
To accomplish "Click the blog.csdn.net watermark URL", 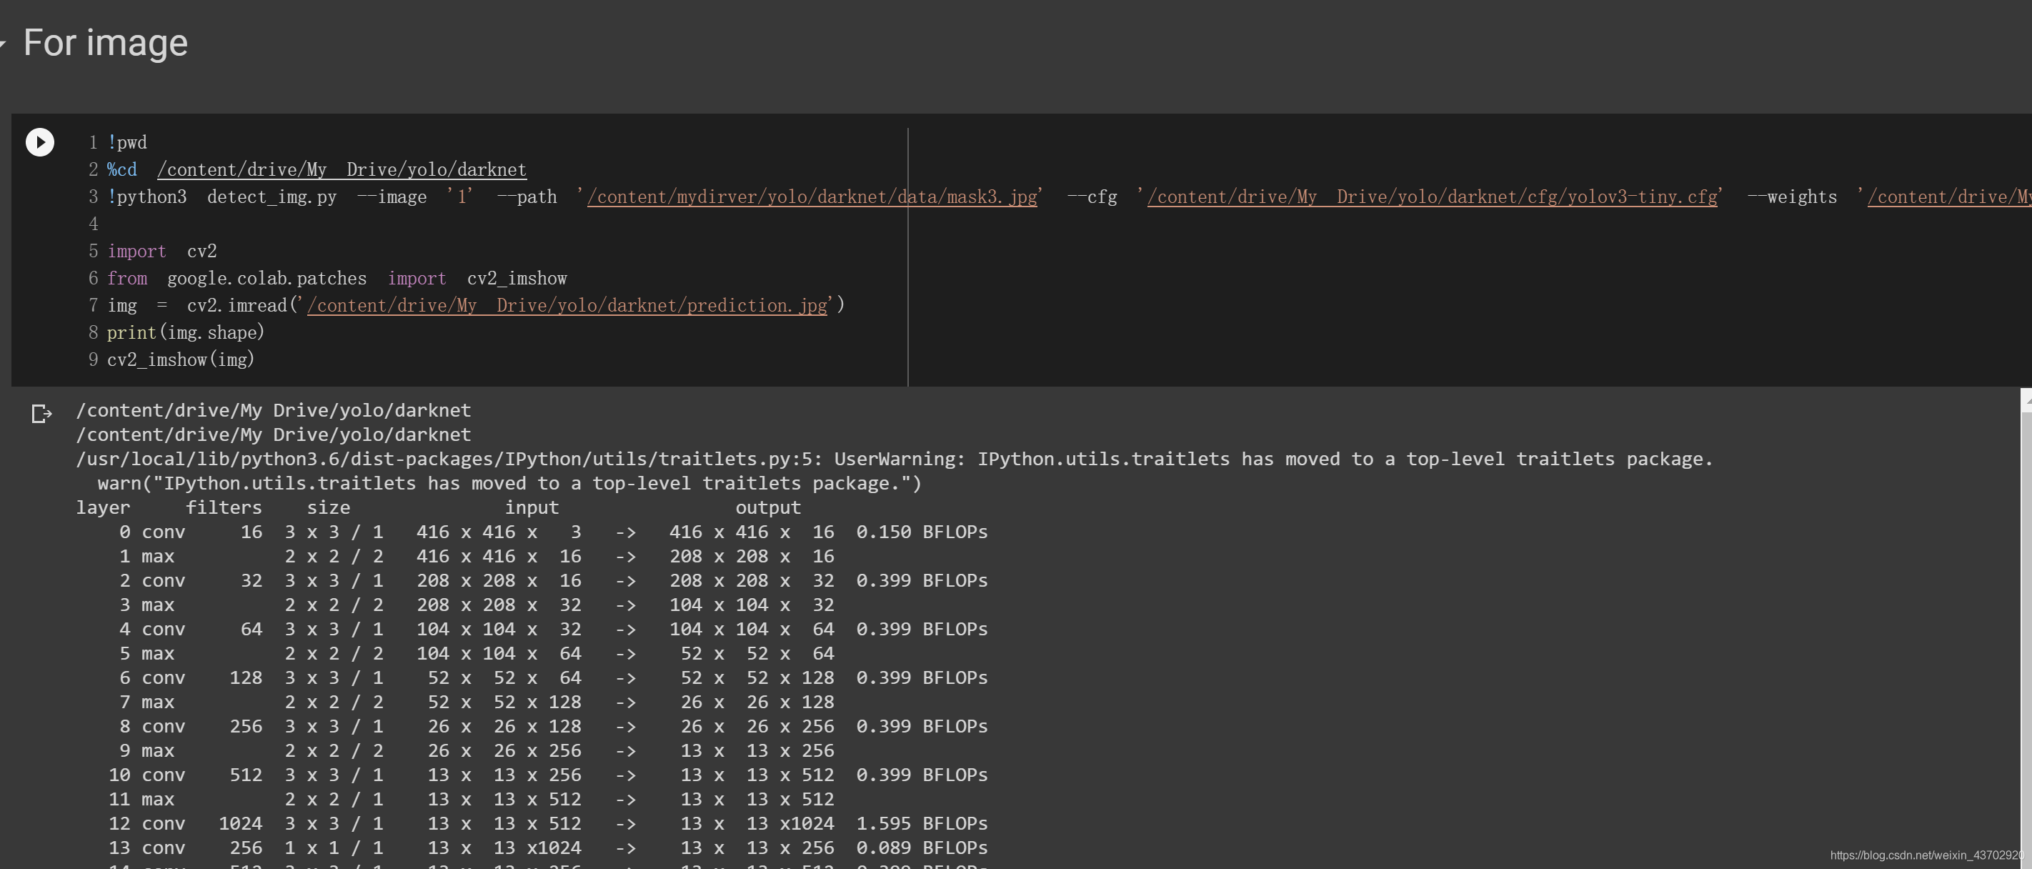I will tap(1926, 855).
